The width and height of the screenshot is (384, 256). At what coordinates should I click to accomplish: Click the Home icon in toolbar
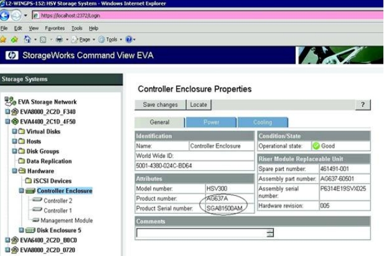pos(27,39)
